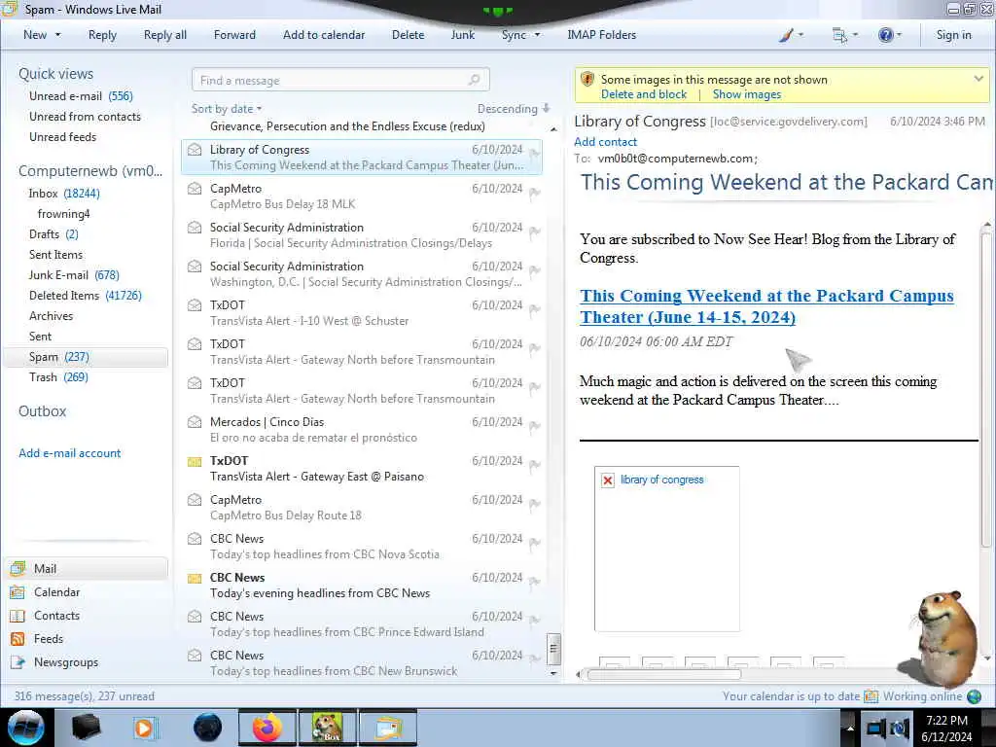Click the shield security icon in the info bar

(587, 80)
